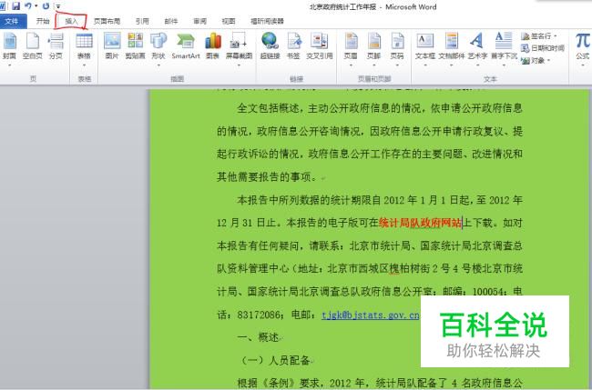
Task: Click the 屏幕截图 (Screenshot) icon
Action: tap(239, 41)
